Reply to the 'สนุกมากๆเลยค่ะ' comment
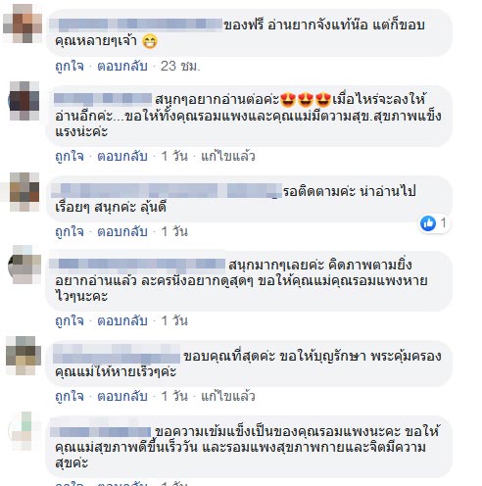 pyautogui.click(x=122, y=321)
